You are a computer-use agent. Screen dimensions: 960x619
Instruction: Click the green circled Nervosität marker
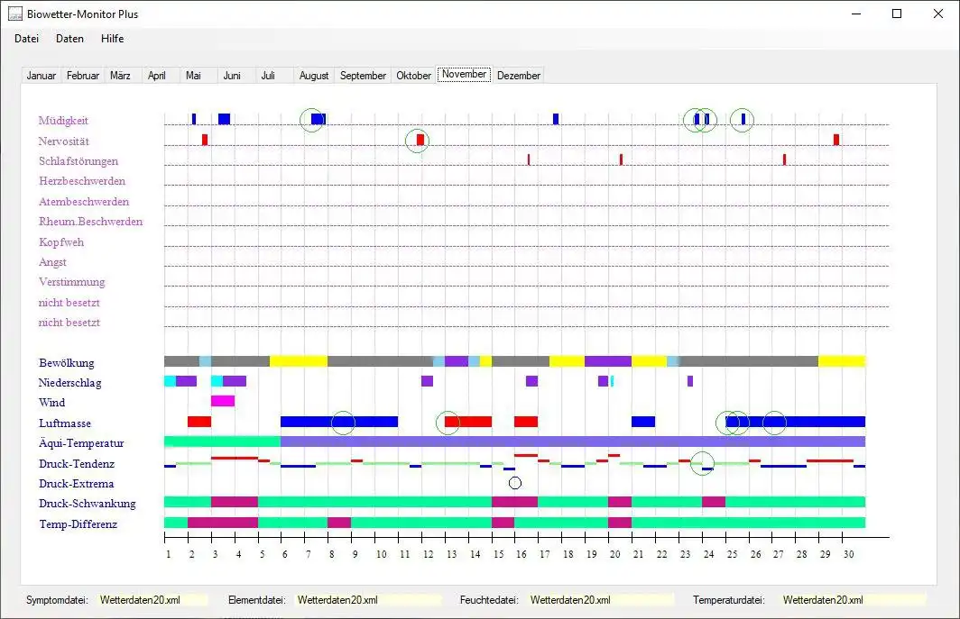[418, 140]
